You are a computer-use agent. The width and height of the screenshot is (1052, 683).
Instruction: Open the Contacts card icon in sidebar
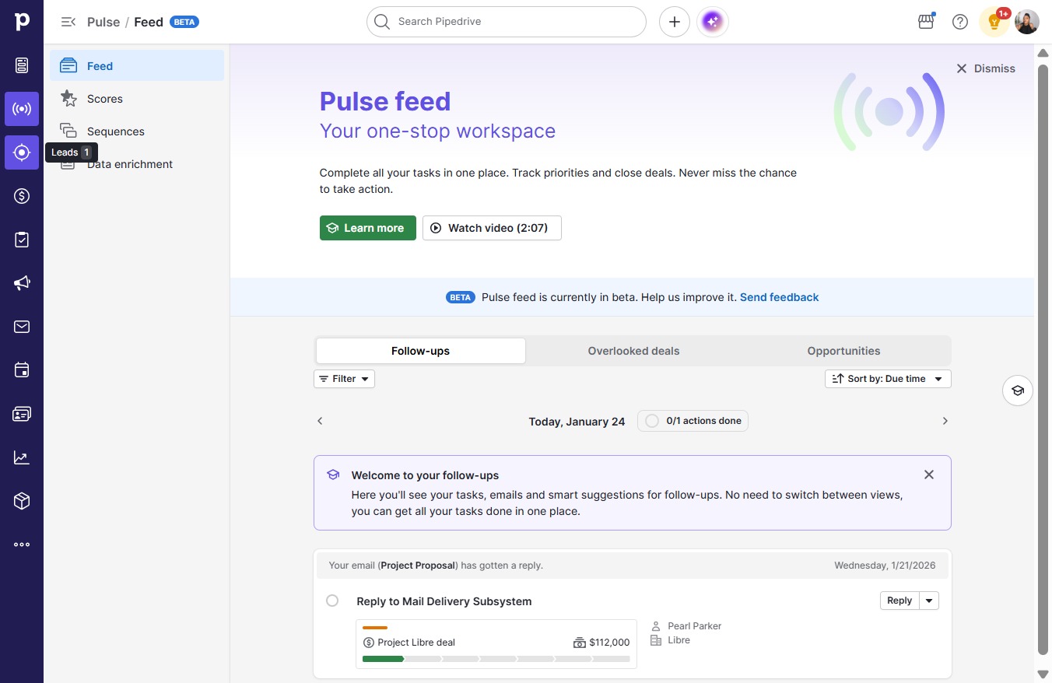22,414
